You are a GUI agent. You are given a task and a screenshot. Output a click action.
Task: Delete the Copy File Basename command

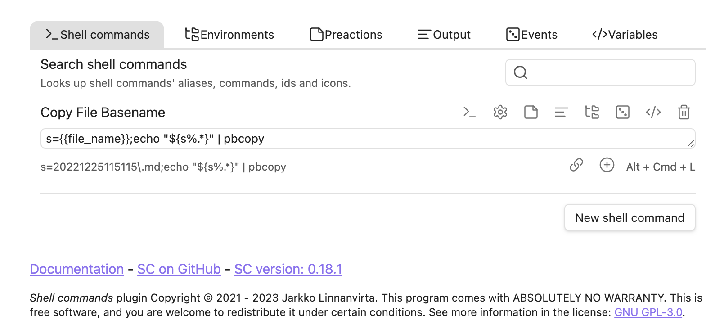tap(684, 112)
